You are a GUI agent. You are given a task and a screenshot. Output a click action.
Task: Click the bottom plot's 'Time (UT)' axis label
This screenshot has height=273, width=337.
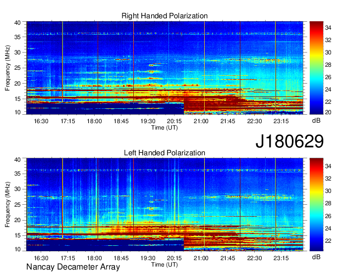(x=165, y=265)
